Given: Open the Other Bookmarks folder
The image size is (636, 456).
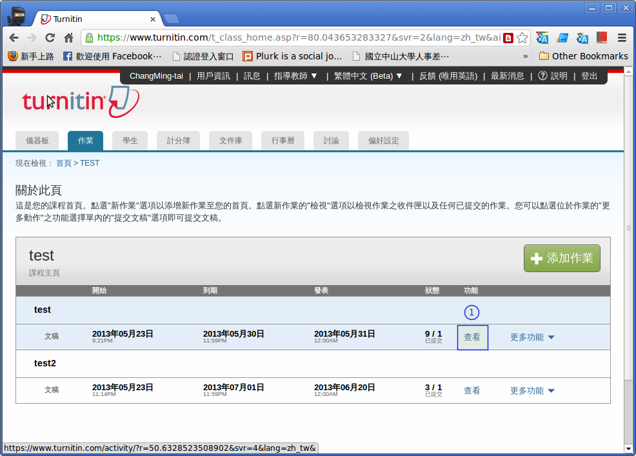Looking at the screenshot, I should (x=583, y=56).
